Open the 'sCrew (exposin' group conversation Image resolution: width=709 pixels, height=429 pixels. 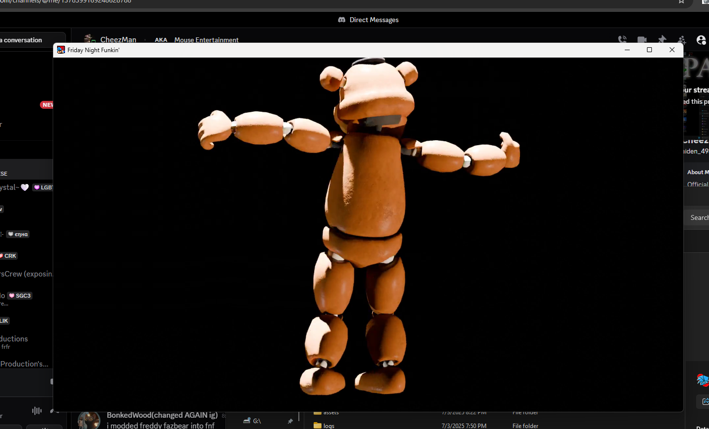tap(26, 274)
